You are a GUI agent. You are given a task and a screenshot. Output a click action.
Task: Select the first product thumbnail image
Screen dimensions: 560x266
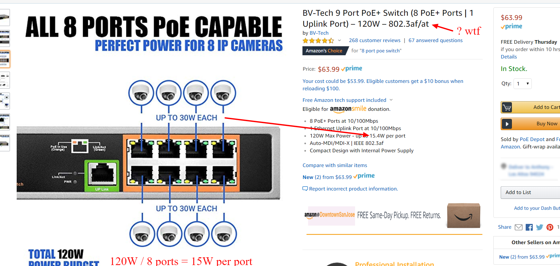point(5,17)
